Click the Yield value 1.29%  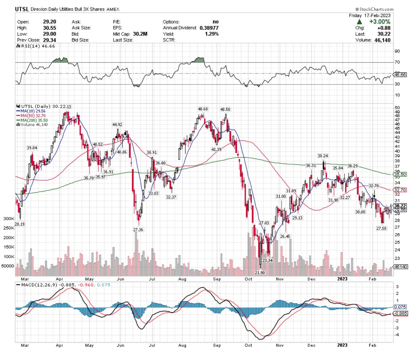pos(212,34)
